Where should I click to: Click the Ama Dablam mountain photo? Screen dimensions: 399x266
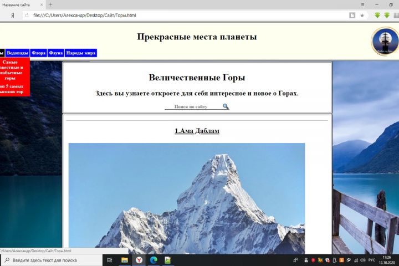[187, 198]
